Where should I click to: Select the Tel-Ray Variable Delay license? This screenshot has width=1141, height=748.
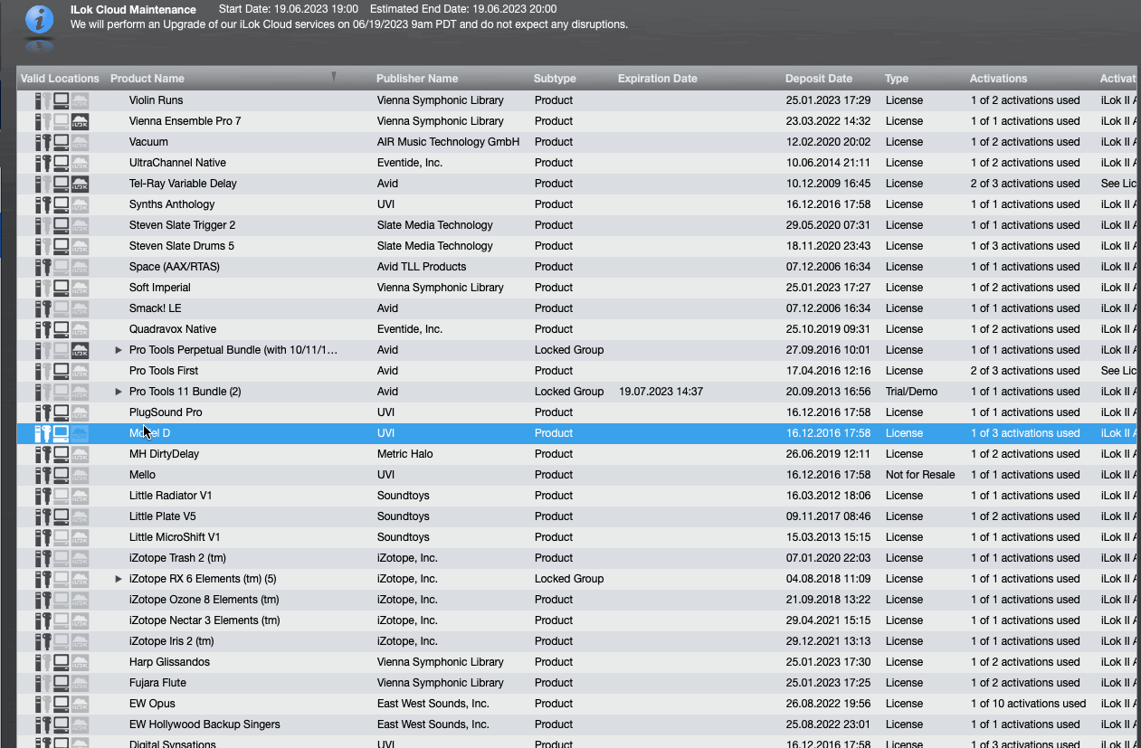coord(183,184)
